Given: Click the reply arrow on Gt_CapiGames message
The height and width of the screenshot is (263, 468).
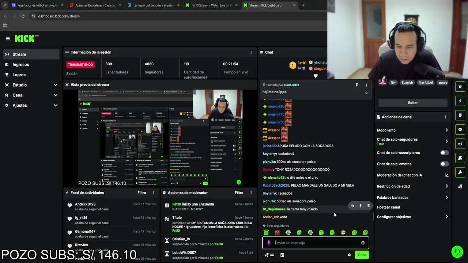Looking at the screenshot, I should (x=352, y=206).
